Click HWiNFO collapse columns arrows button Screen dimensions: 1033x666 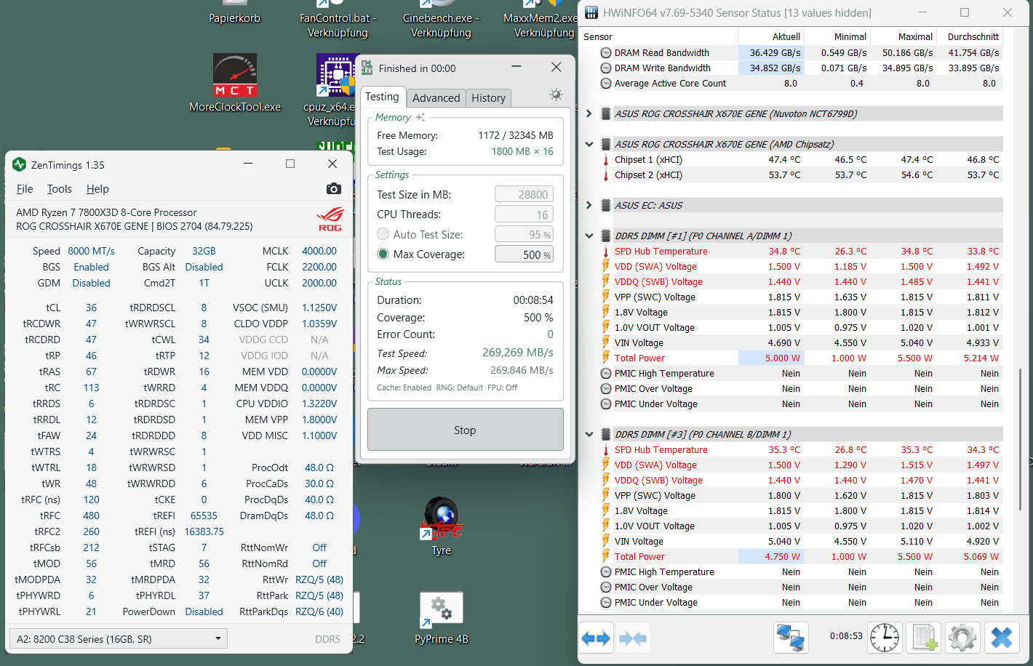point(632,638)
